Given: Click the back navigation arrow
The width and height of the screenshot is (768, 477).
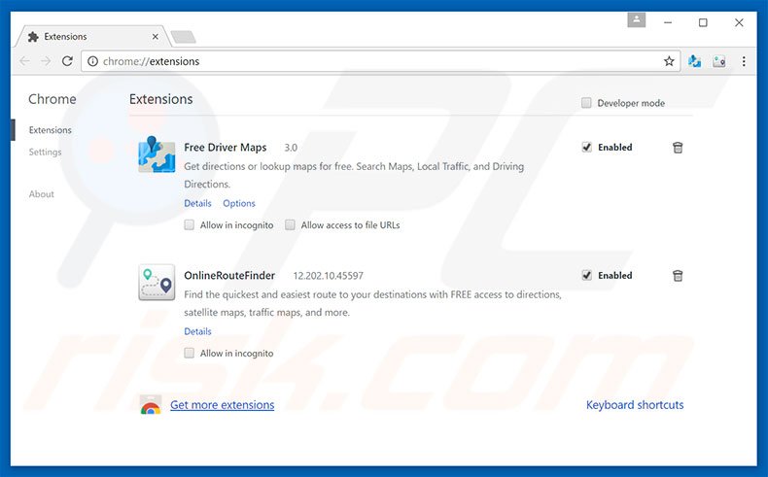Looking at the screenshot, I should tap(24, 61).
